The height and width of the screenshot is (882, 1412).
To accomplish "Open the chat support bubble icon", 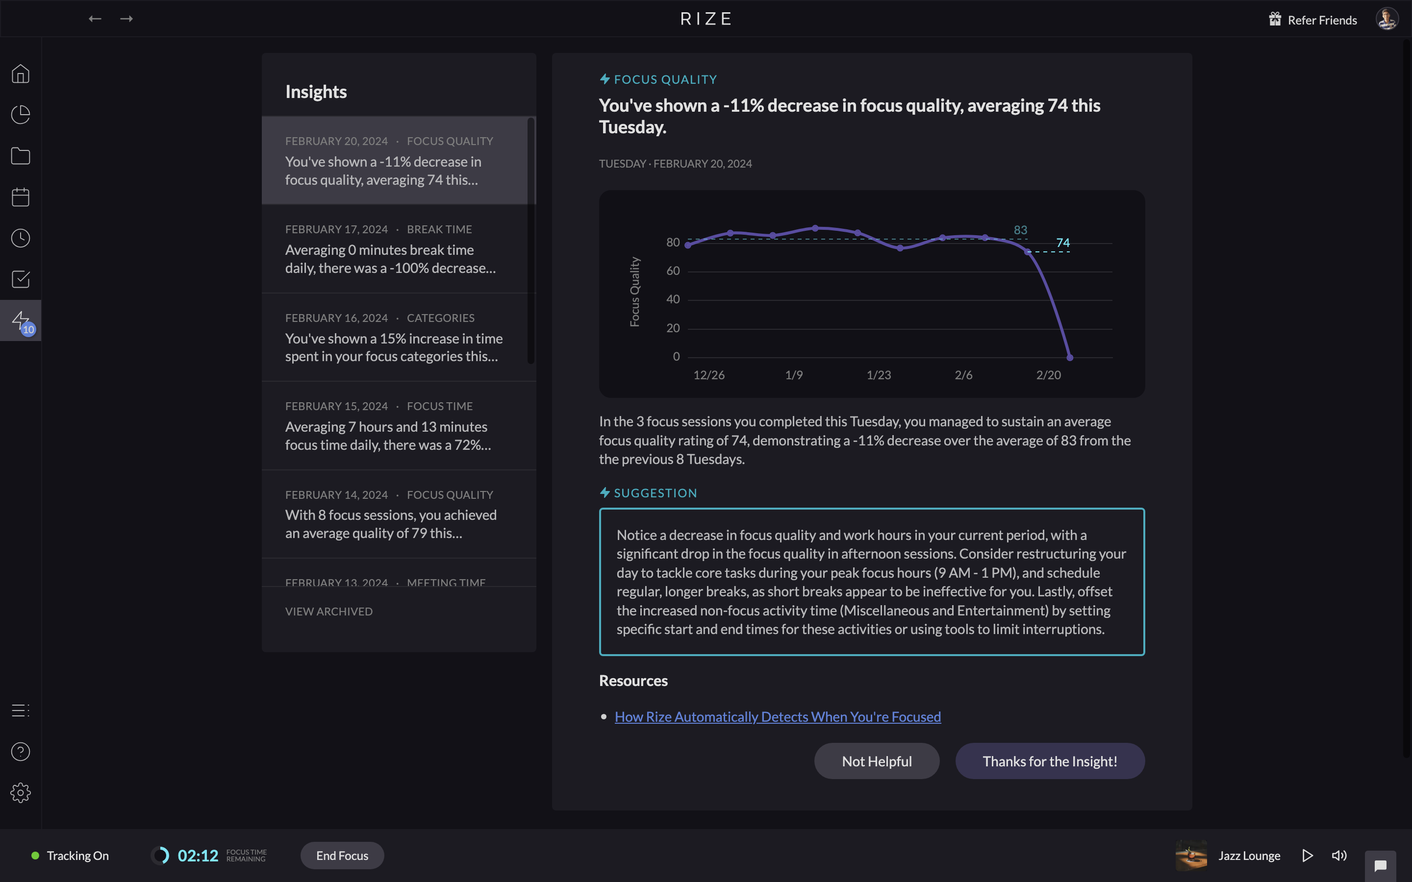I will click(x=1381, y=866).
